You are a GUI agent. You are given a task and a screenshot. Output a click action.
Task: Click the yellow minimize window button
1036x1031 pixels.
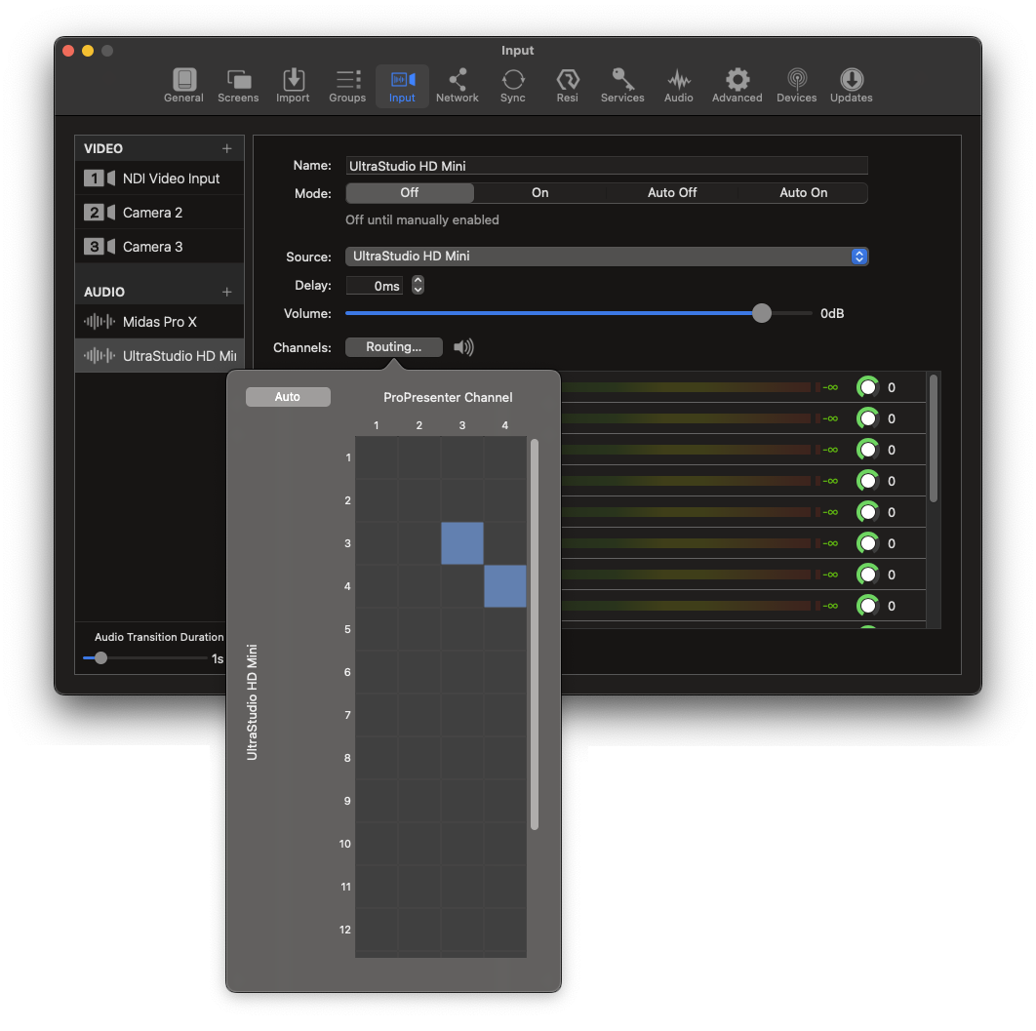coord(88,51)
